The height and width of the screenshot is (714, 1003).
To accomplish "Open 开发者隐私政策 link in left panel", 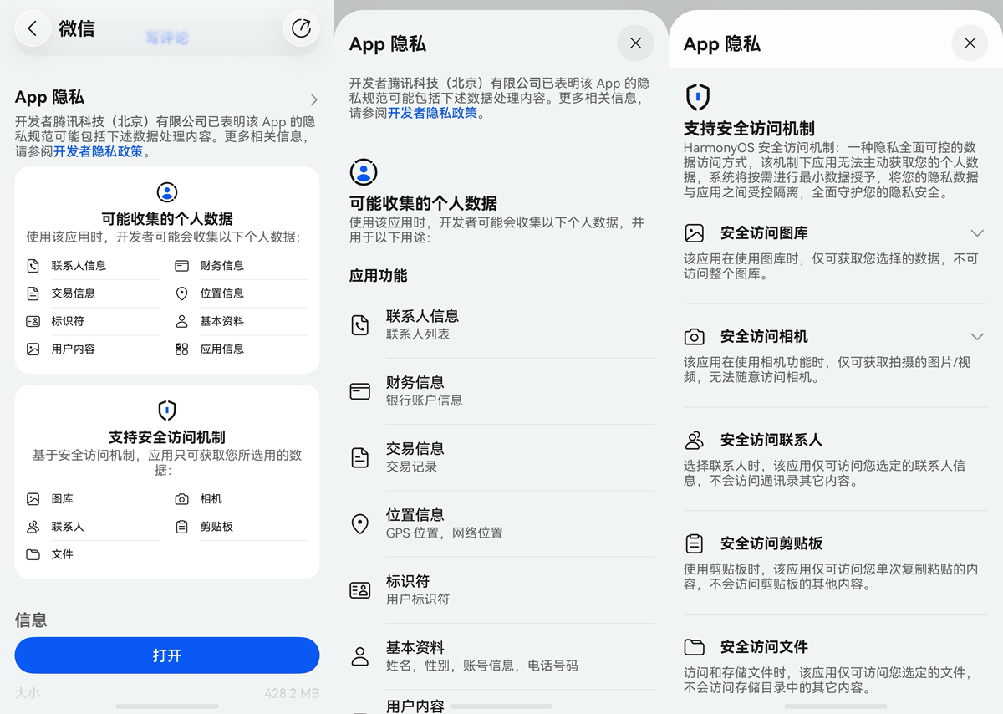I will pyautogui.click(x=98, y=152).
